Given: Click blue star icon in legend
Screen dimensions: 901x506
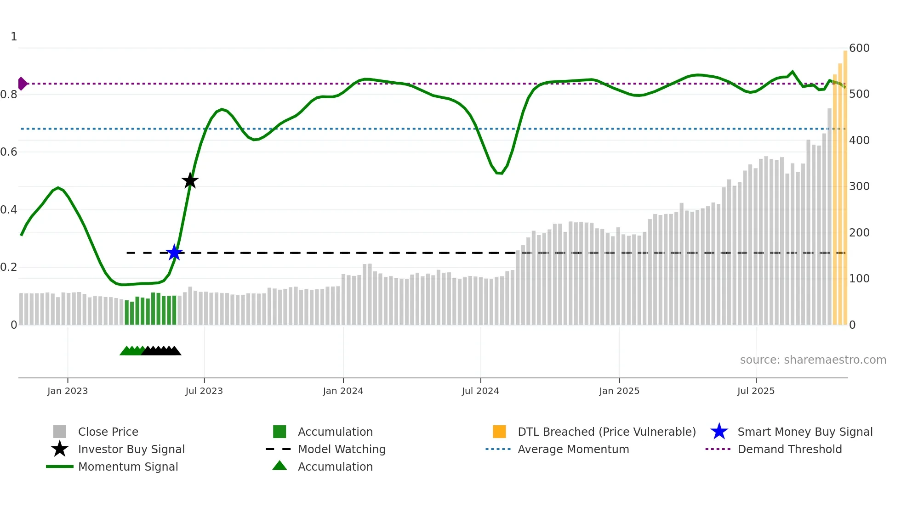Looking at the screenshot, I should pos(719,432).
